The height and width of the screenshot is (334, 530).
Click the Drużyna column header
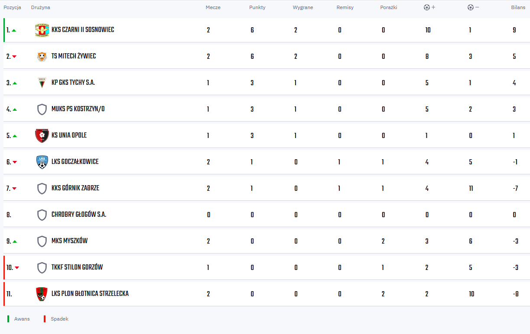tap(41, 7)
